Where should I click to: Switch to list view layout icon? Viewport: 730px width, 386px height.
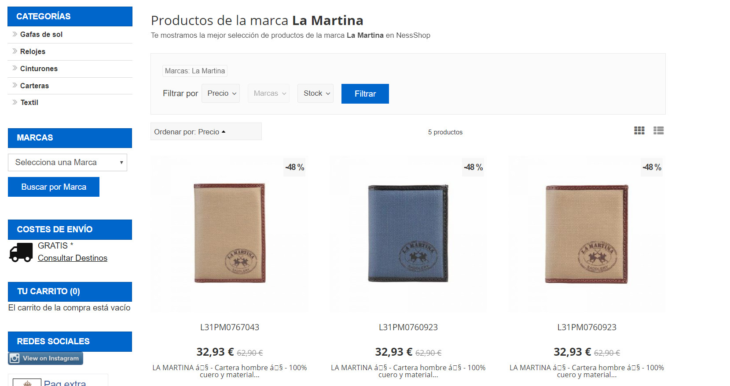(658, 130)
